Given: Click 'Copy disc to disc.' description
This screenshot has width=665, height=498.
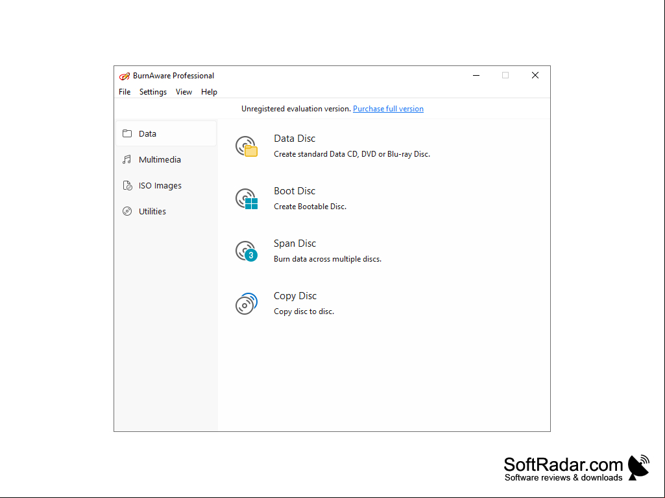Looking at the screenshot, I should tap(304, 311).
